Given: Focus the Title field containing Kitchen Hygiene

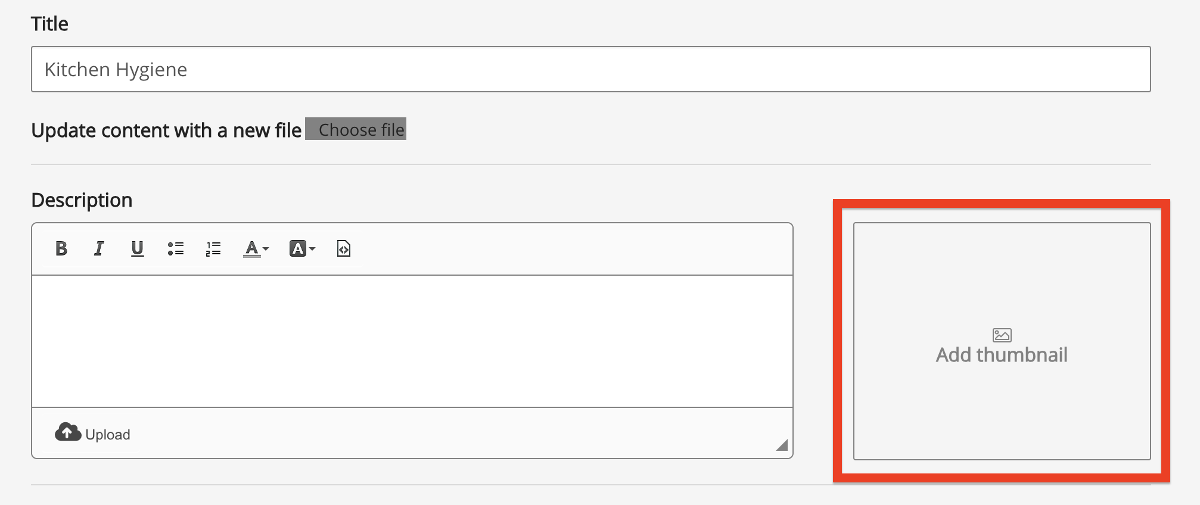Looking at the screenshot, I should 590,69.
